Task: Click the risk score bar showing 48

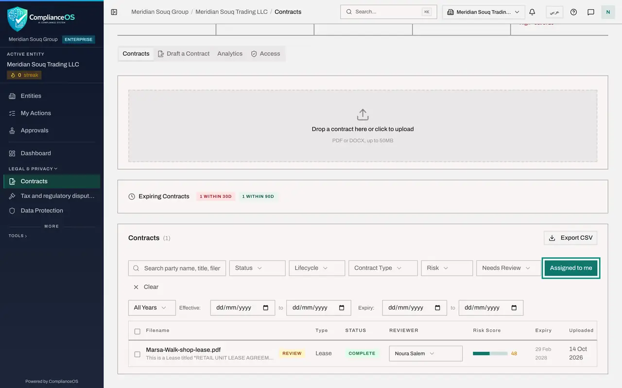Action: tap(490, 354)
